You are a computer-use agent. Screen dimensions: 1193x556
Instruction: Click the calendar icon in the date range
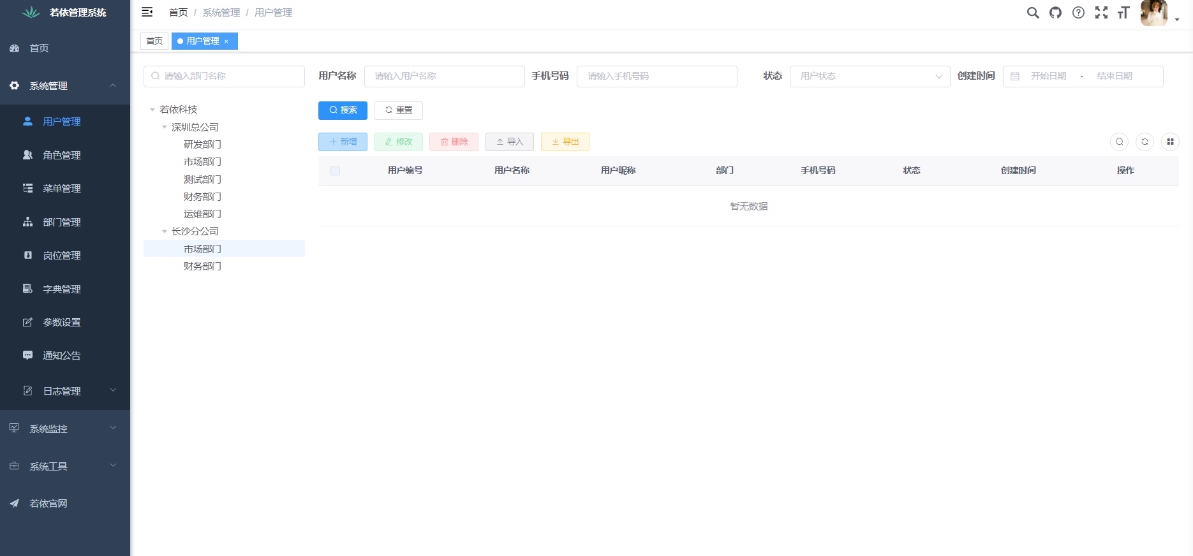click(1015, 77)
